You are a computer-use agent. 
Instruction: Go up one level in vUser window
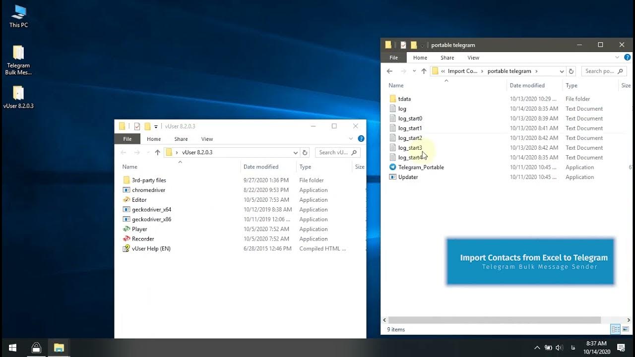157,152
